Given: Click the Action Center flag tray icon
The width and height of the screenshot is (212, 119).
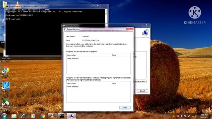Looking at the screenshot, I should pos(185,116).
